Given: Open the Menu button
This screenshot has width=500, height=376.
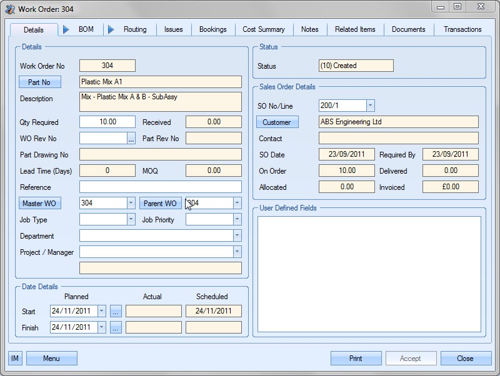Looking at the screenshot, I should [x=51, y=359].
